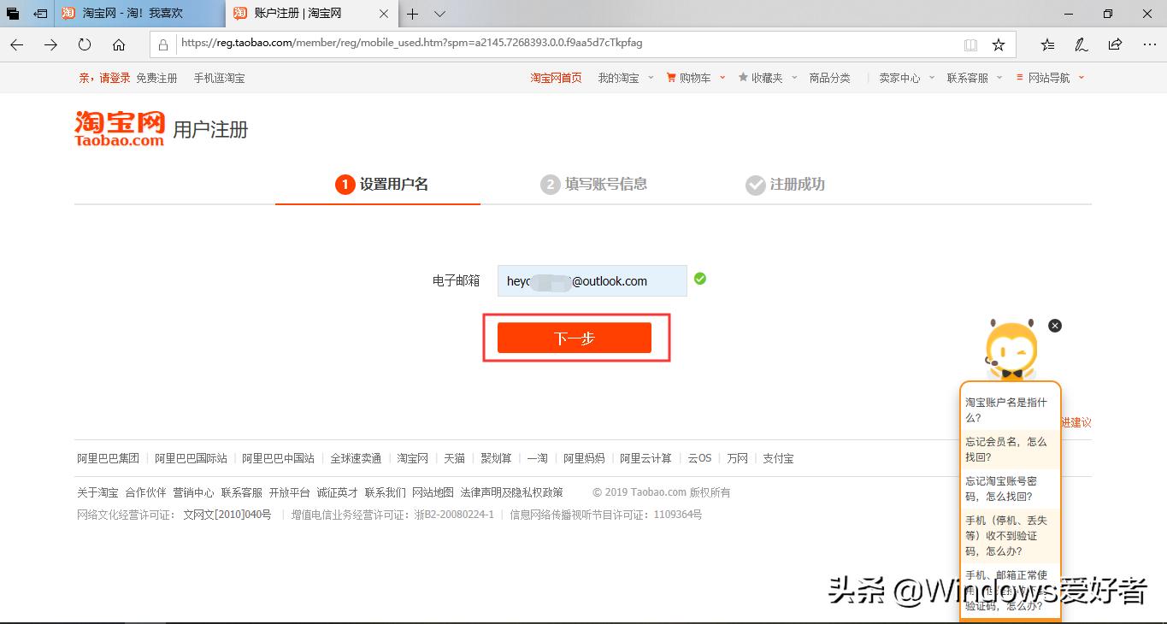Click the green checkmark next to the email field
Viewport: 1167px width, 624px height.
pos(699,280)
